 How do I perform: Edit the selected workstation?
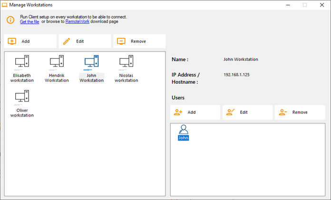(85, 41)
